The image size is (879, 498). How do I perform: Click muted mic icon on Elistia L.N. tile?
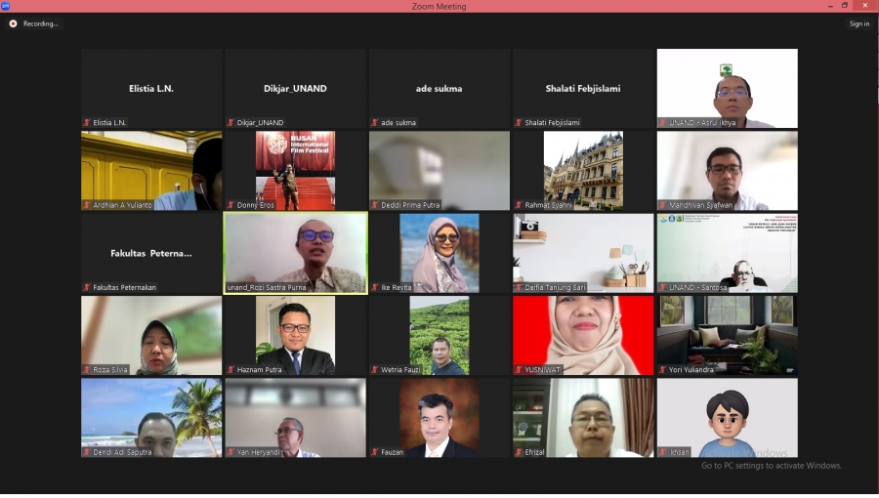[87, 123]
